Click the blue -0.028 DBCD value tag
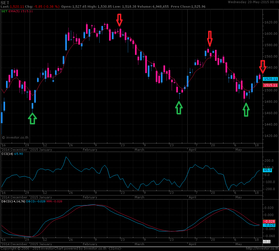279x251 pixels. (269, 225)
